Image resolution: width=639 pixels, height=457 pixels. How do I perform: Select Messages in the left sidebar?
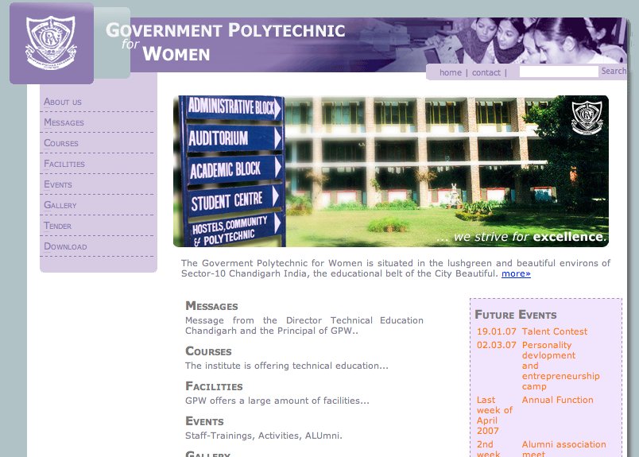pos(64,122)
